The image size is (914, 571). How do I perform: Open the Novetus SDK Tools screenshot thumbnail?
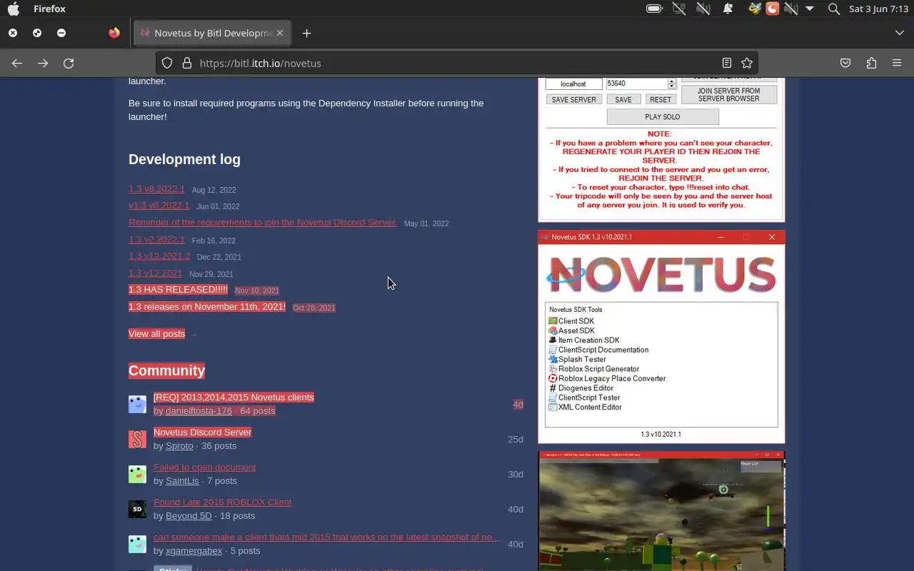tap(661, 337)
